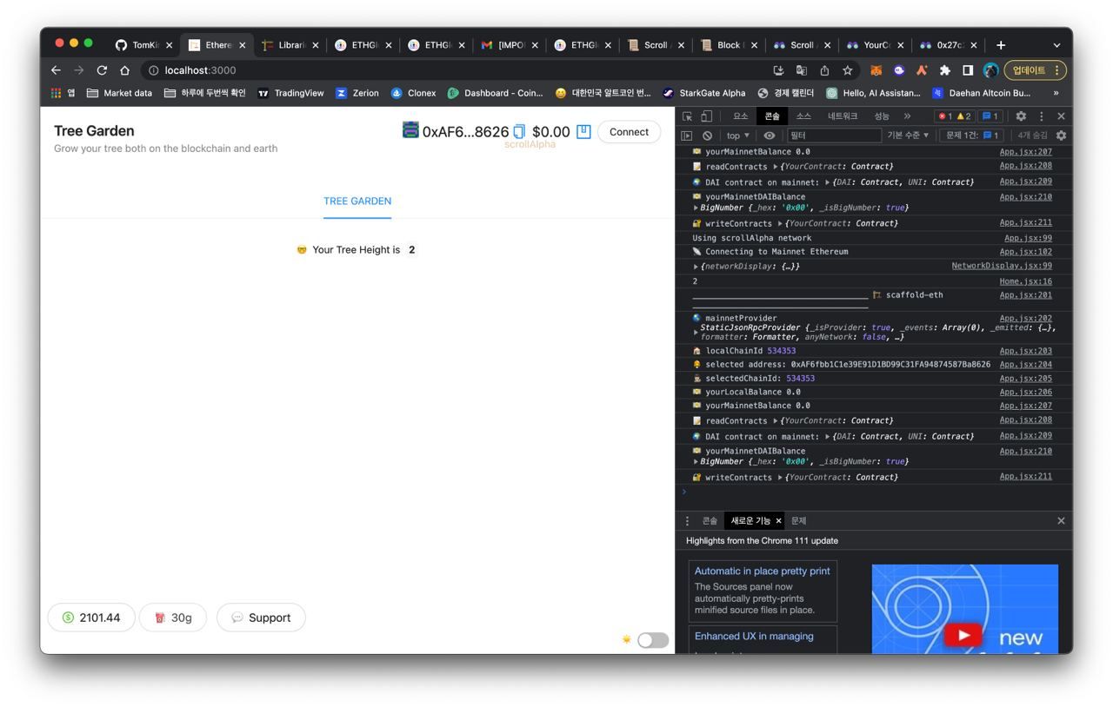Show hidden bookmarks overflow chevron
1113x707 pixels.
[x=1056, y=93]
